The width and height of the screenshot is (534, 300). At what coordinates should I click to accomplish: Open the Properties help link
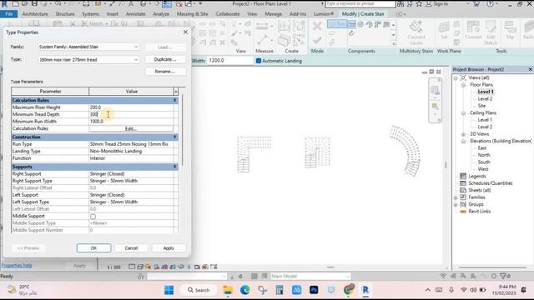pos(17,265)
